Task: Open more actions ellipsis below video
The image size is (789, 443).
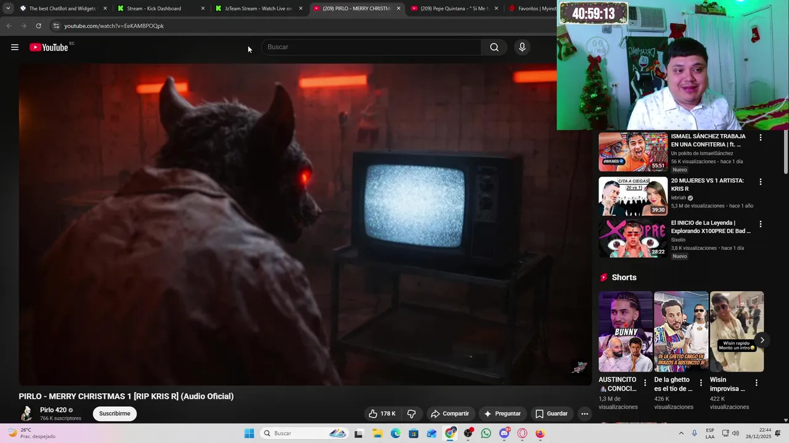Action: 585,413
